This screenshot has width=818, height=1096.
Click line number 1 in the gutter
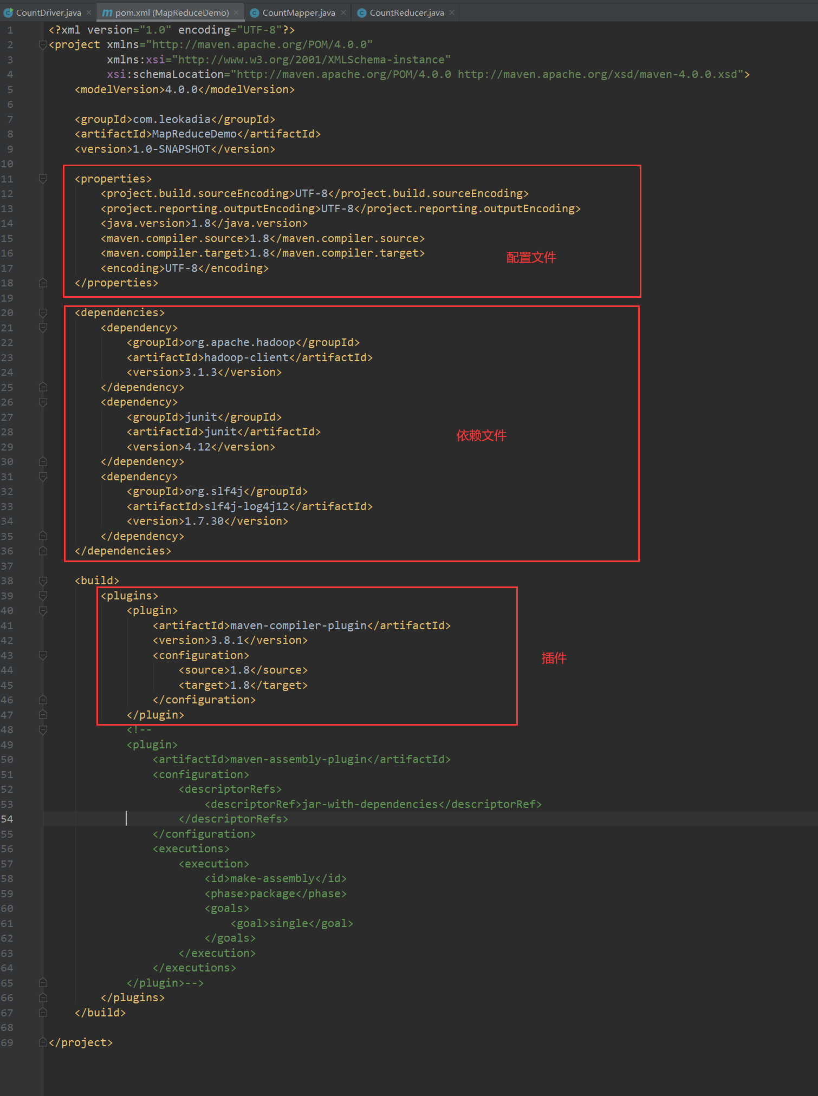(x=10, y=30)
